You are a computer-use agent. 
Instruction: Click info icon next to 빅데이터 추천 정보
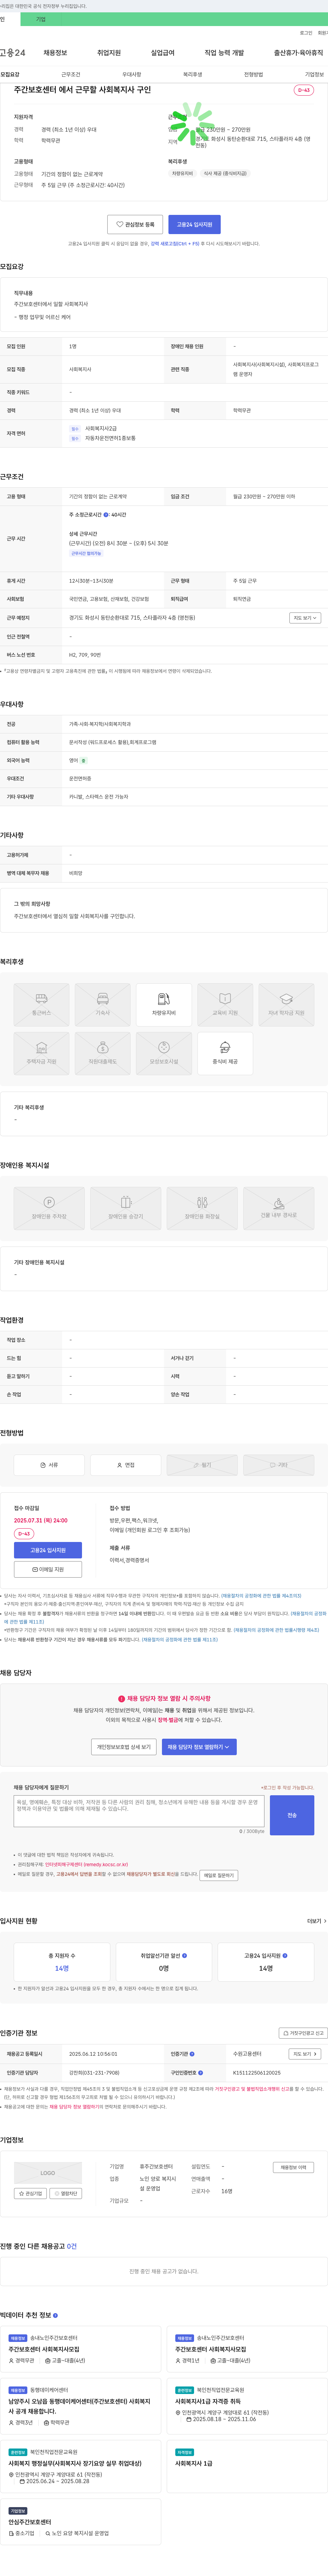(55, 2315)
